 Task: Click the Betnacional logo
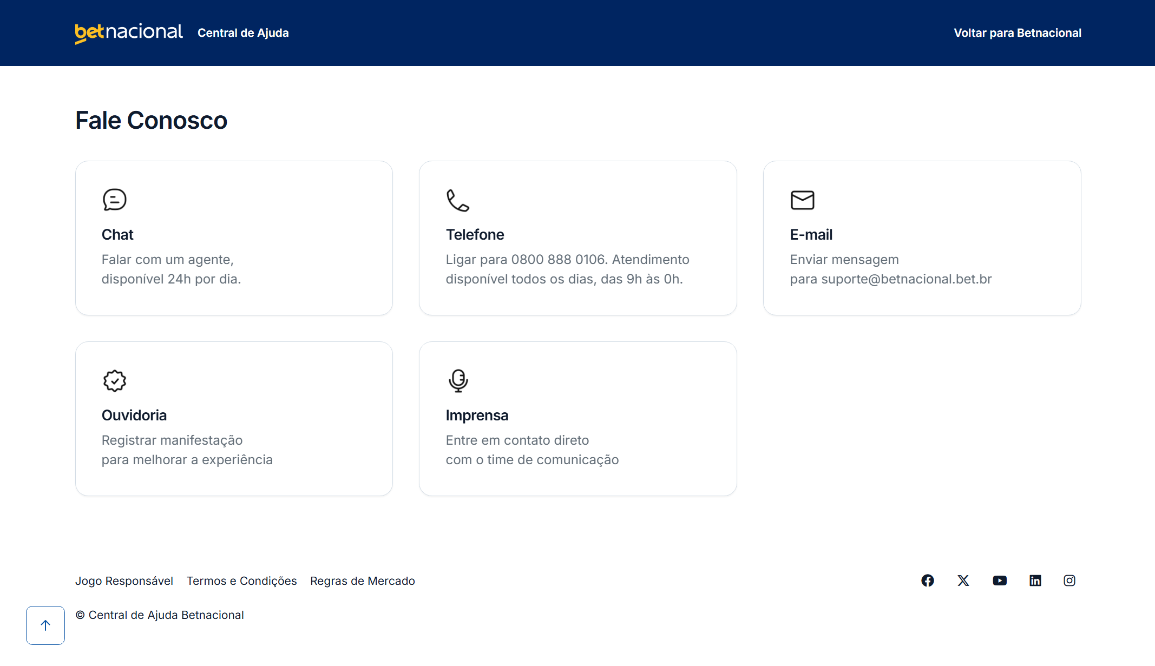tap(128, 32)
